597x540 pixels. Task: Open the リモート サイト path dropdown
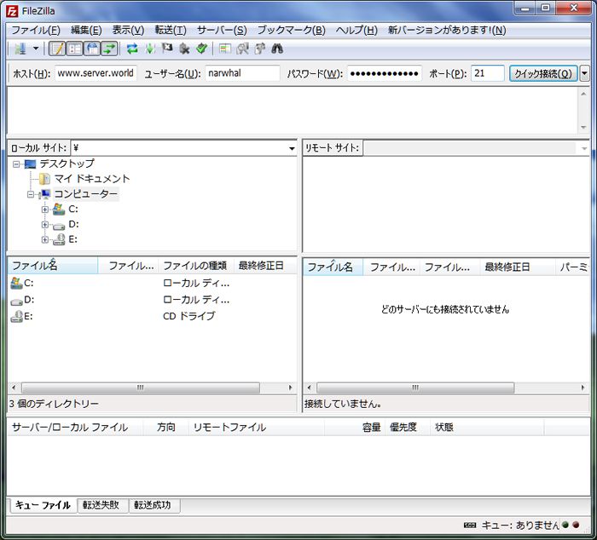click(584, 148)
